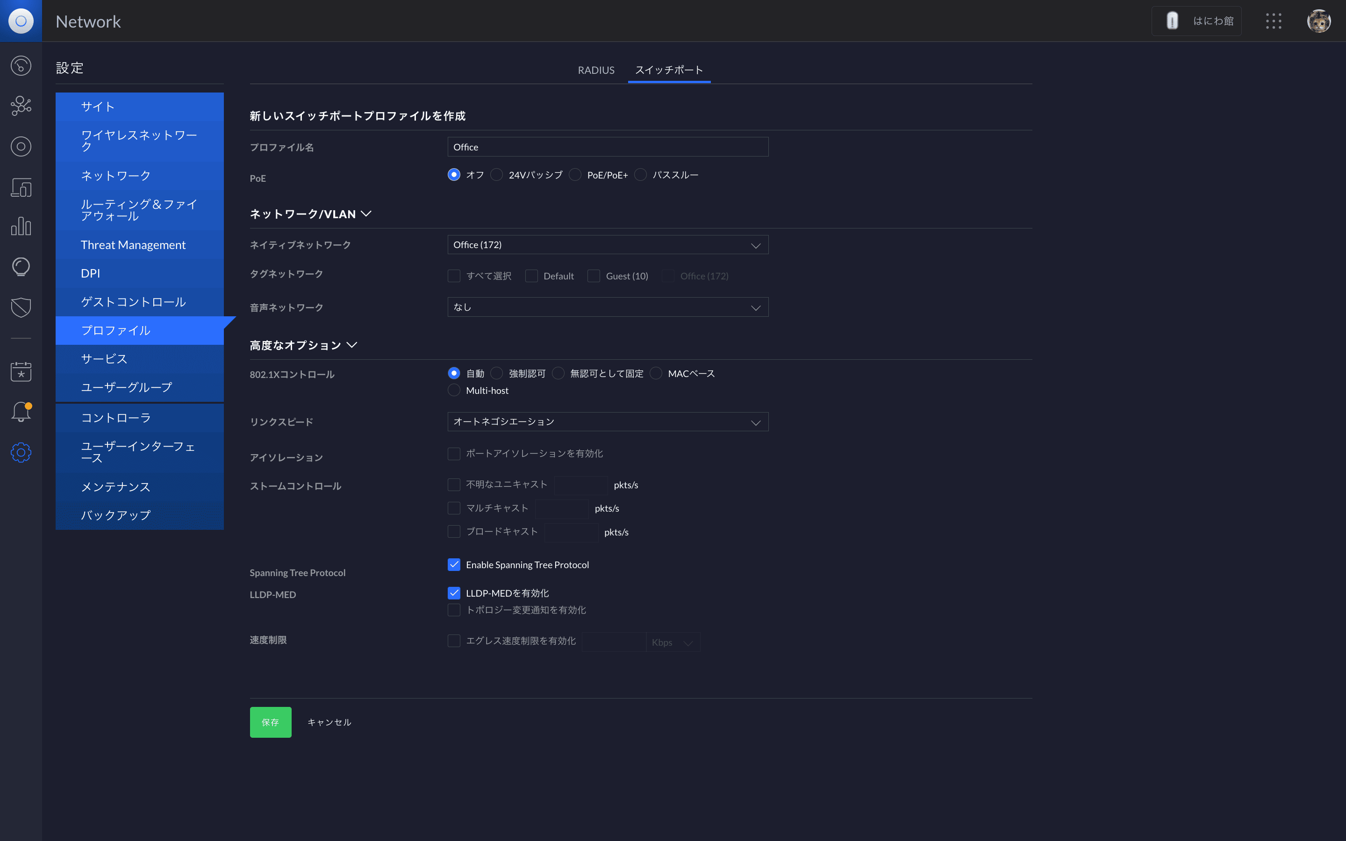Viewport: 1346px width, 841px height.
Task: Open コントローラ settings section
Action: (x=140, y=418)
